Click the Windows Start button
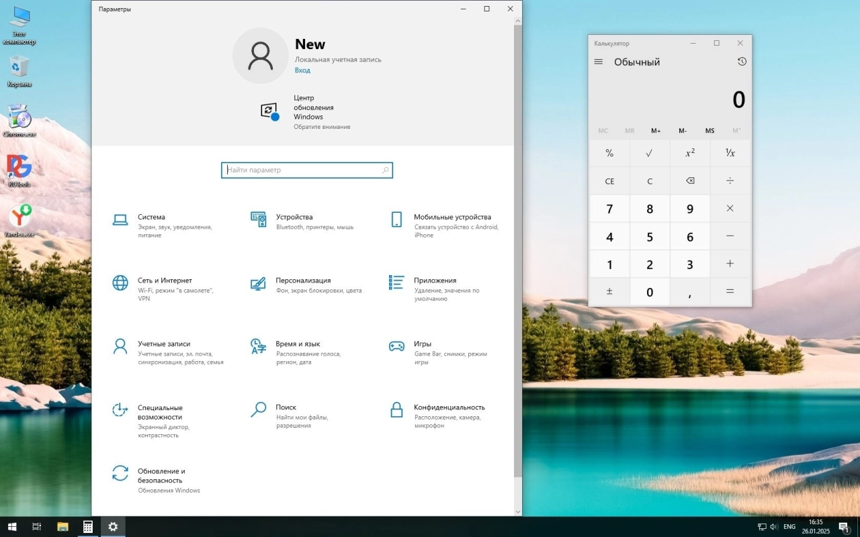Viewport: 860px width, 537px height. [11, 527]
